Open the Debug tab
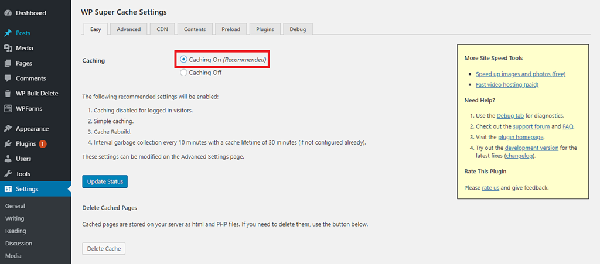Screen dimensions: 600x264 [x=298, y=29]
